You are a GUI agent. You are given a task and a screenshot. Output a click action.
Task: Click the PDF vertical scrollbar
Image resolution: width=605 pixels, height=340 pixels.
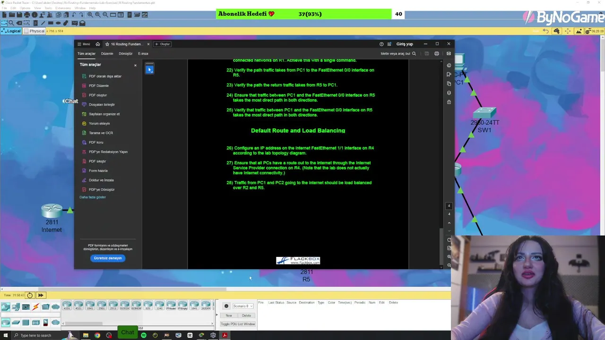[x=441, y=246]
